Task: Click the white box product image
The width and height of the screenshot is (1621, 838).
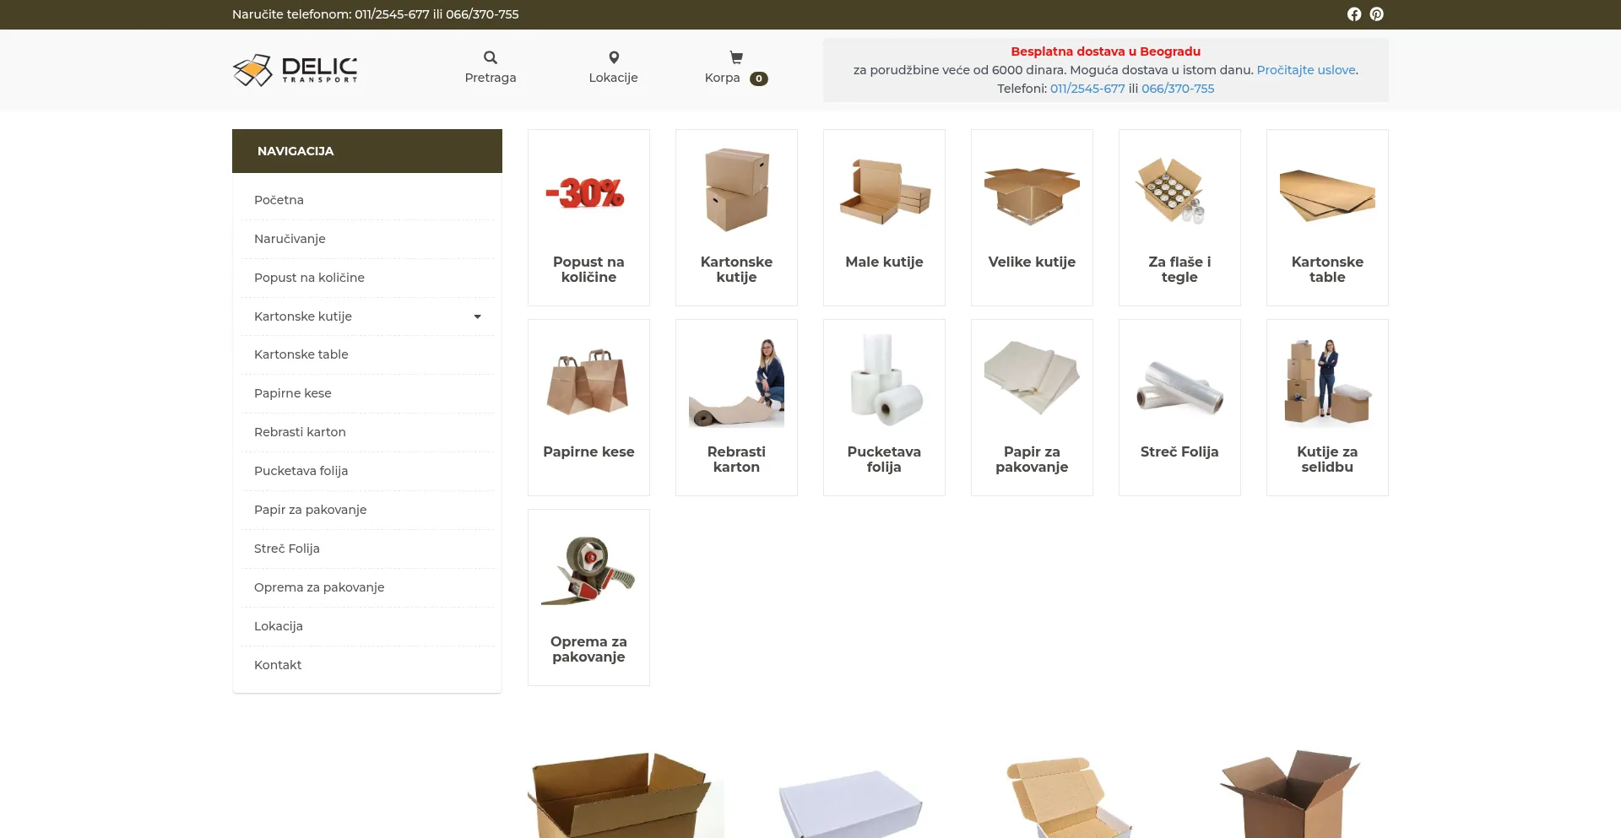Action: point(850,802)
